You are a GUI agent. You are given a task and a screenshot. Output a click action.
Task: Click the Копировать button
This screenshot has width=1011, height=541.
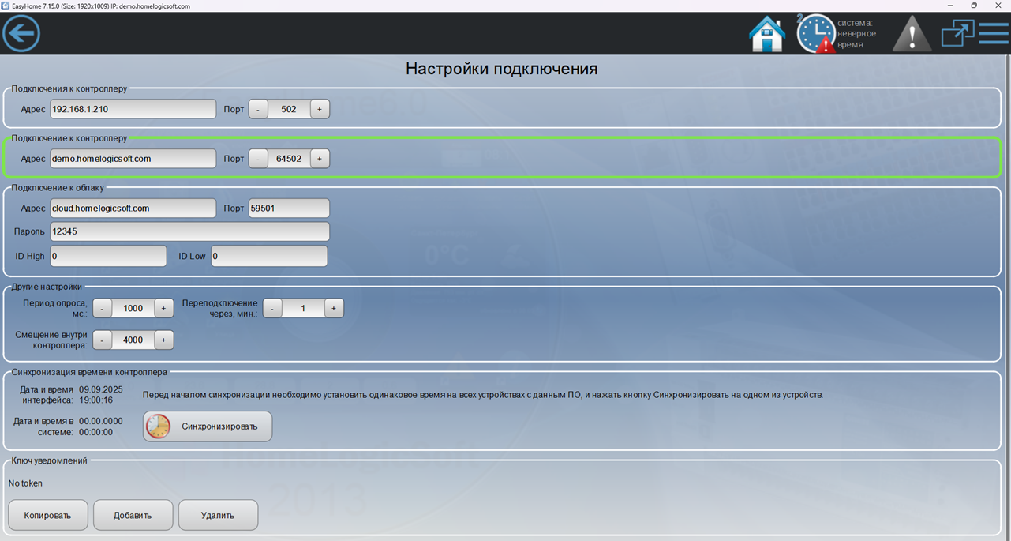47,515
